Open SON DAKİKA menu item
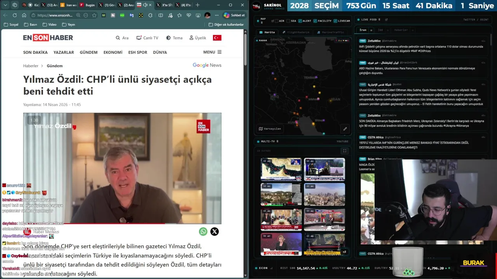497x279 pixels. (35, 52)
